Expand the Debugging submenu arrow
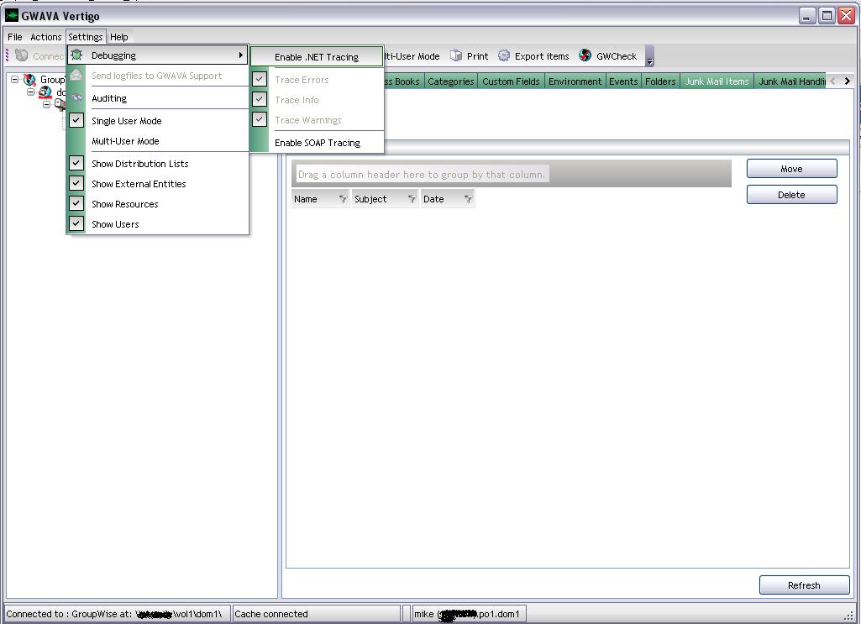 point(240,55)
